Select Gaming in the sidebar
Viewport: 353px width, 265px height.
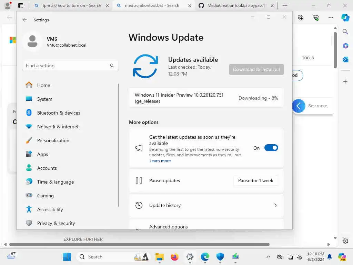coord(70,196)
